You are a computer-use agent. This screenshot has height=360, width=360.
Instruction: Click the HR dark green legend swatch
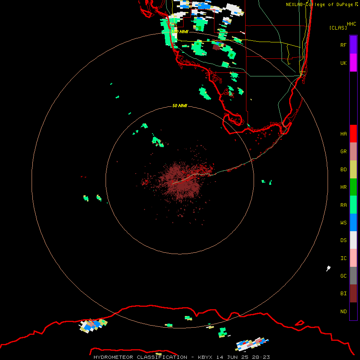pyautogui.click(x=353, y=187)
